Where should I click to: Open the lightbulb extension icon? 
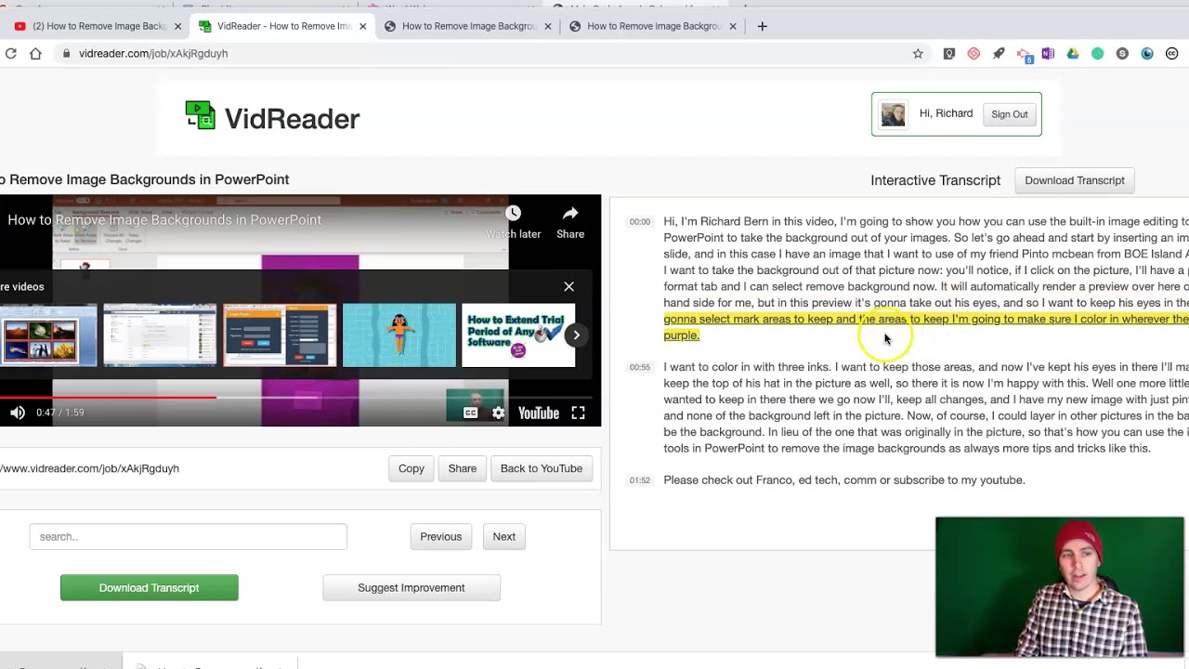click(948, 54)
